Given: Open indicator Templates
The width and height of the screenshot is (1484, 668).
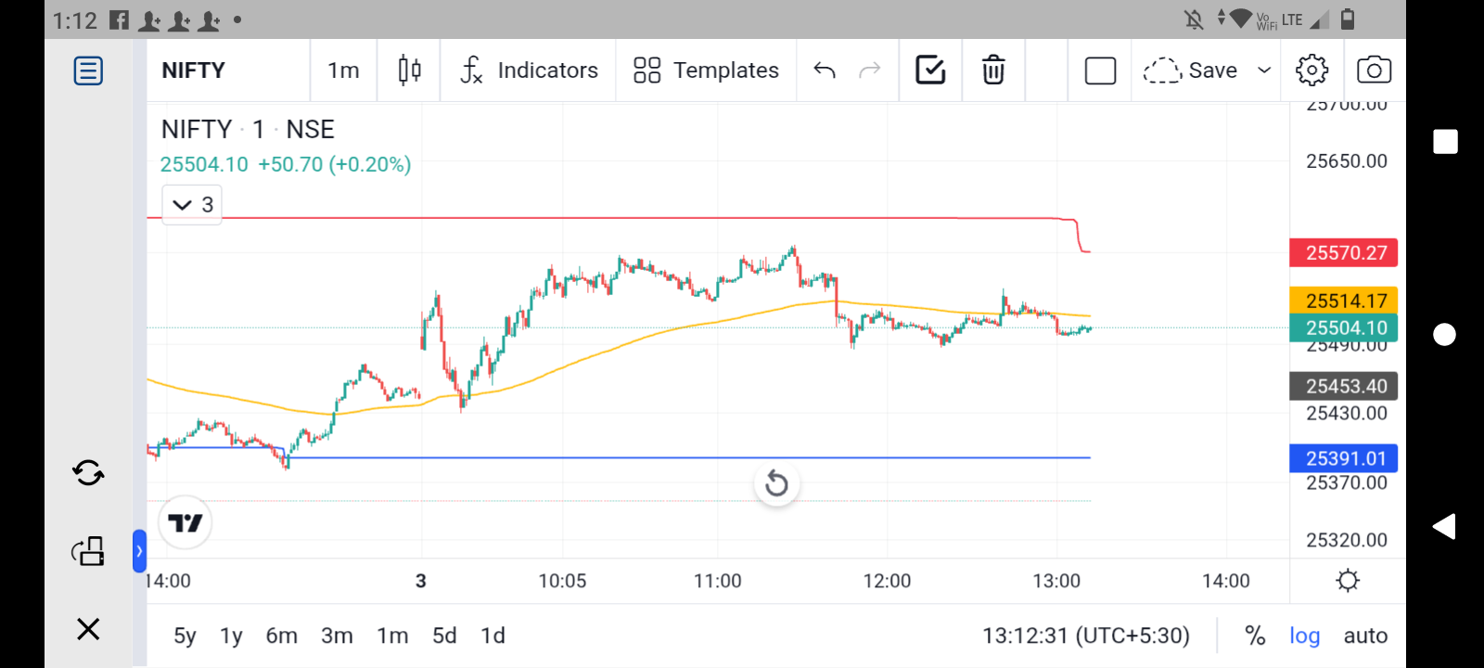Looking at the screenshot, I should pos(706,71).
